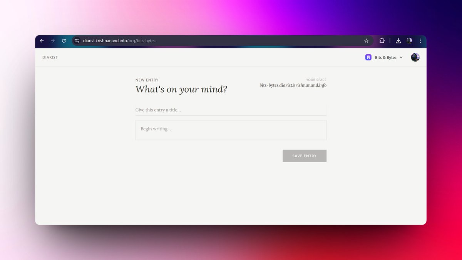
Task: Go back with the browser back arrow
Action: point(42,41)
